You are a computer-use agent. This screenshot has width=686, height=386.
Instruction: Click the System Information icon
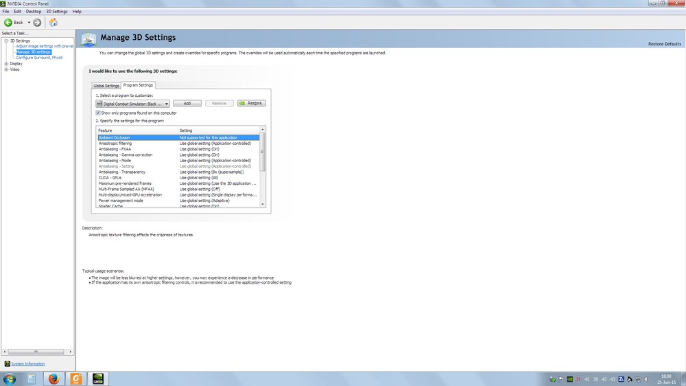(x=7, y=363)
